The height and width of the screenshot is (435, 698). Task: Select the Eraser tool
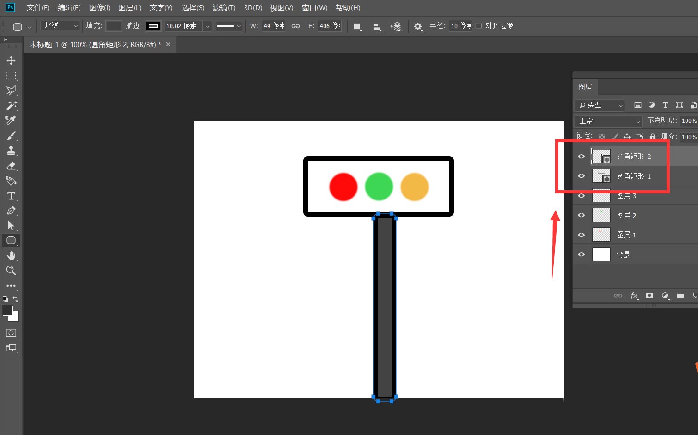point(11,165)
